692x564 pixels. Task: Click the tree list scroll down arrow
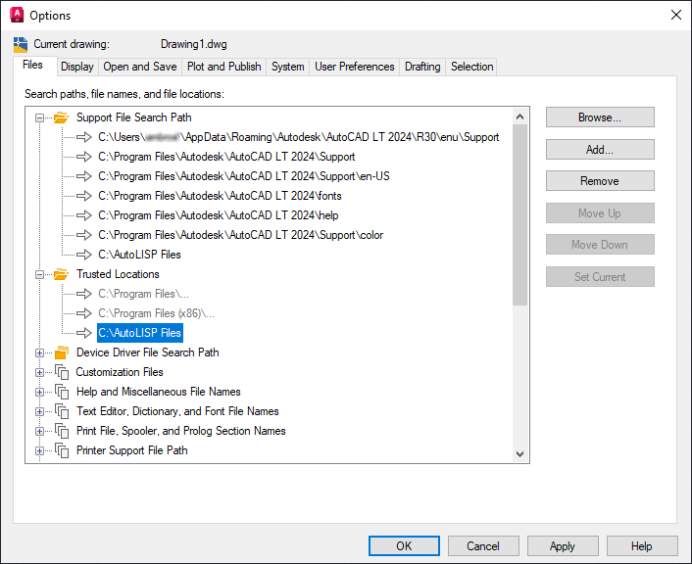tap(519, 454)
